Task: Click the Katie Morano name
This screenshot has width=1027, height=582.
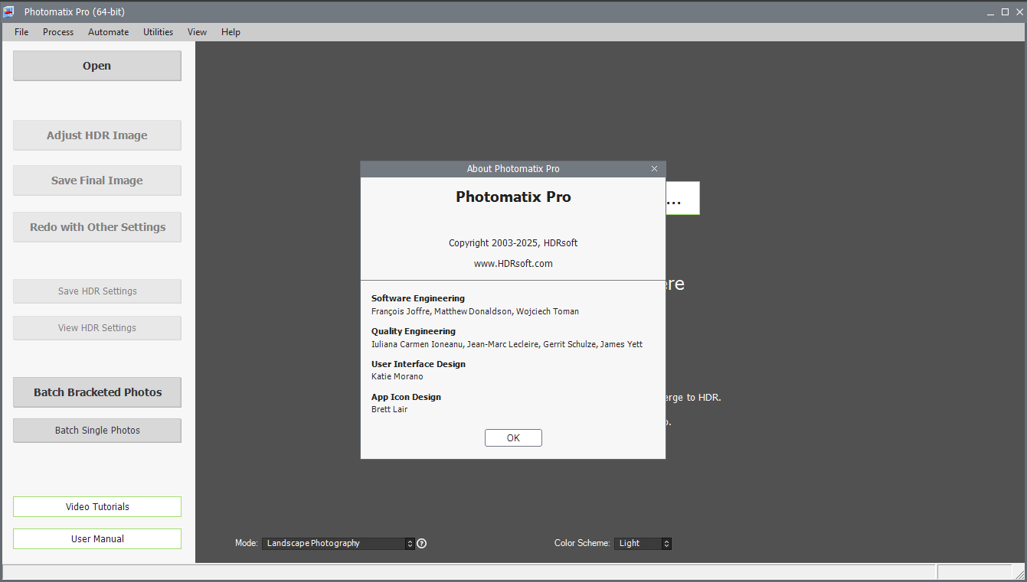Action: pyautogui.click(x=397, y=376)
